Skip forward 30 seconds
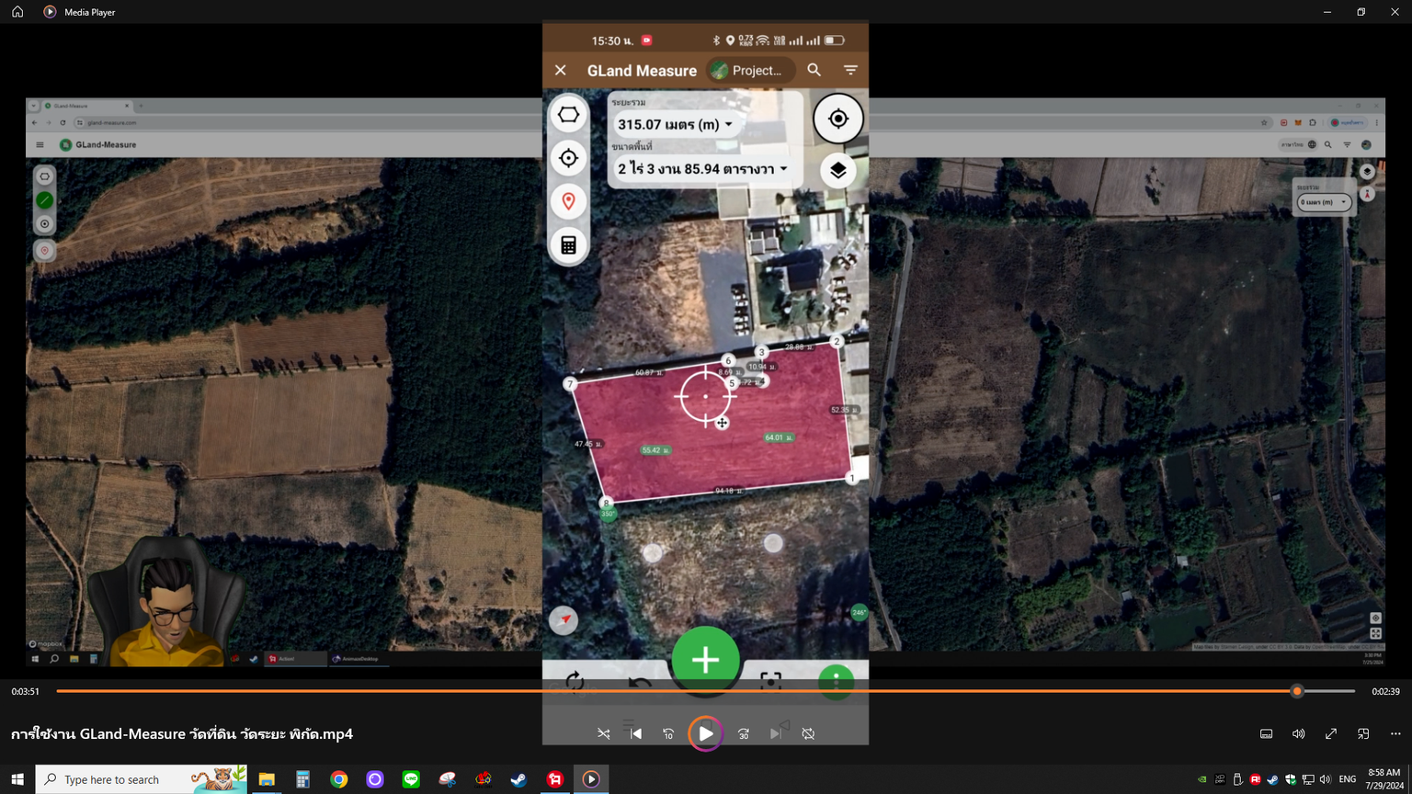 [x=744, y=733]
